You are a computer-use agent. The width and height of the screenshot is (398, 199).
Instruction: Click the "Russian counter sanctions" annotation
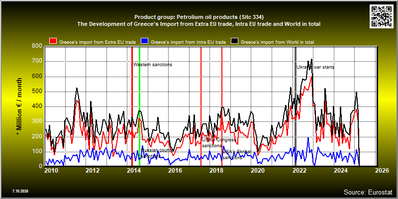(157, 153)
